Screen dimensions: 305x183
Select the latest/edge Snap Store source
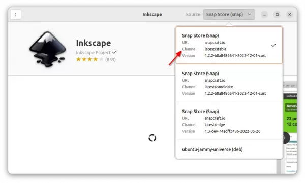pyautogui.click(x=229, y=121)
